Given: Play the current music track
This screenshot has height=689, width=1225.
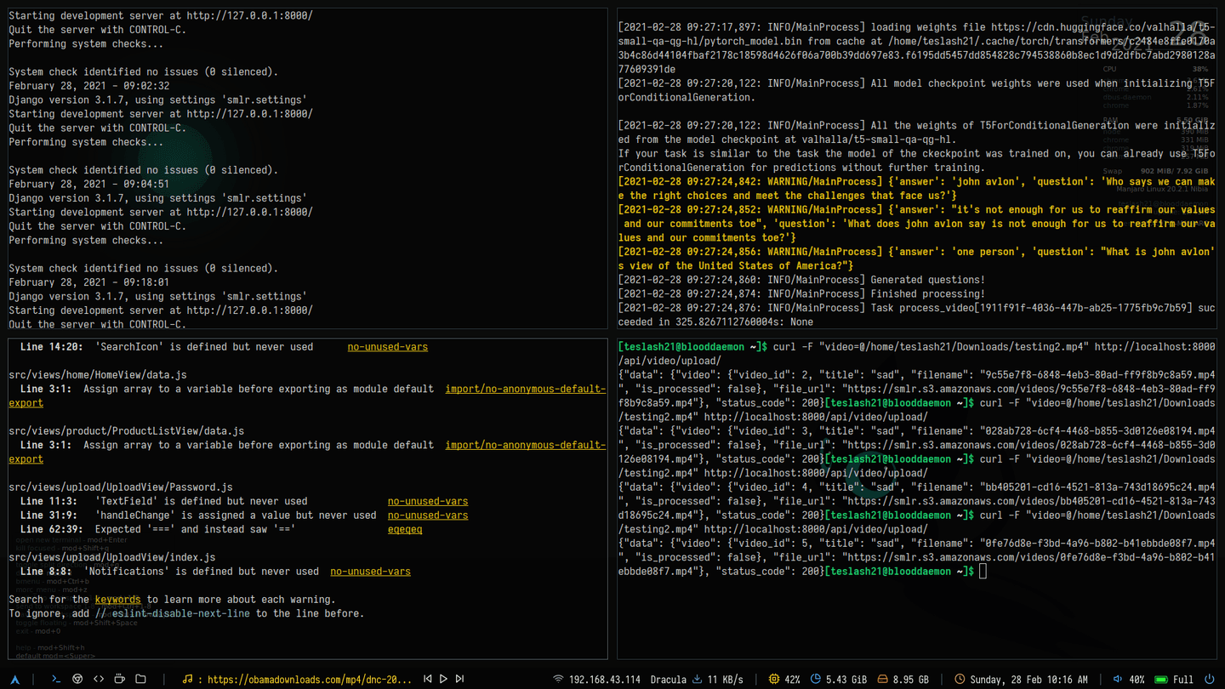Looking at the screenshot, I should pyautogui.click(x=443, y=679).
